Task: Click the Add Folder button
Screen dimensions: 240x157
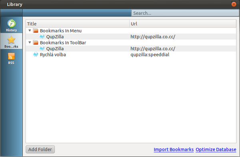Action: 40,149
